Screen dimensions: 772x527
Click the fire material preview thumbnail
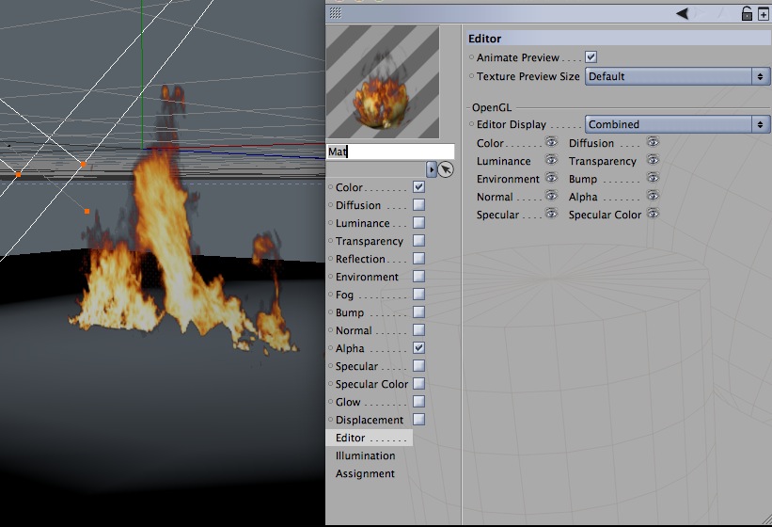[383, 82]
